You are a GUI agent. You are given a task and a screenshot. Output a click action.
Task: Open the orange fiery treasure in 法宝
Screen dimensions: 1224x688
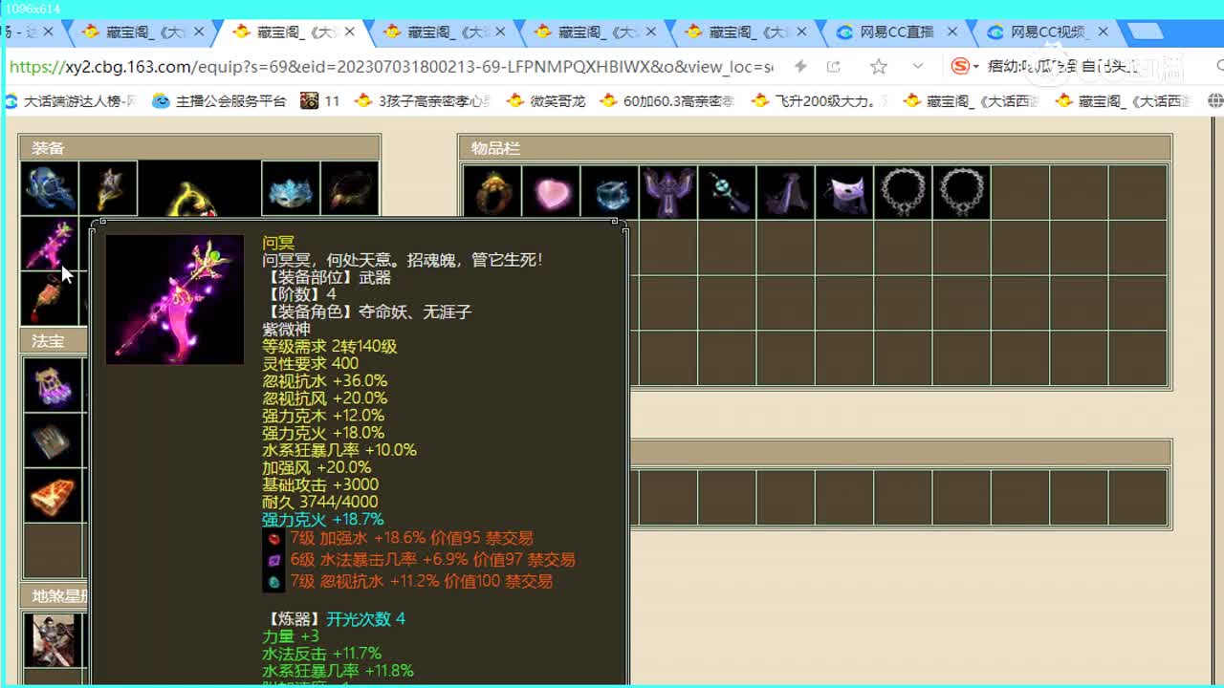(54, 496)
